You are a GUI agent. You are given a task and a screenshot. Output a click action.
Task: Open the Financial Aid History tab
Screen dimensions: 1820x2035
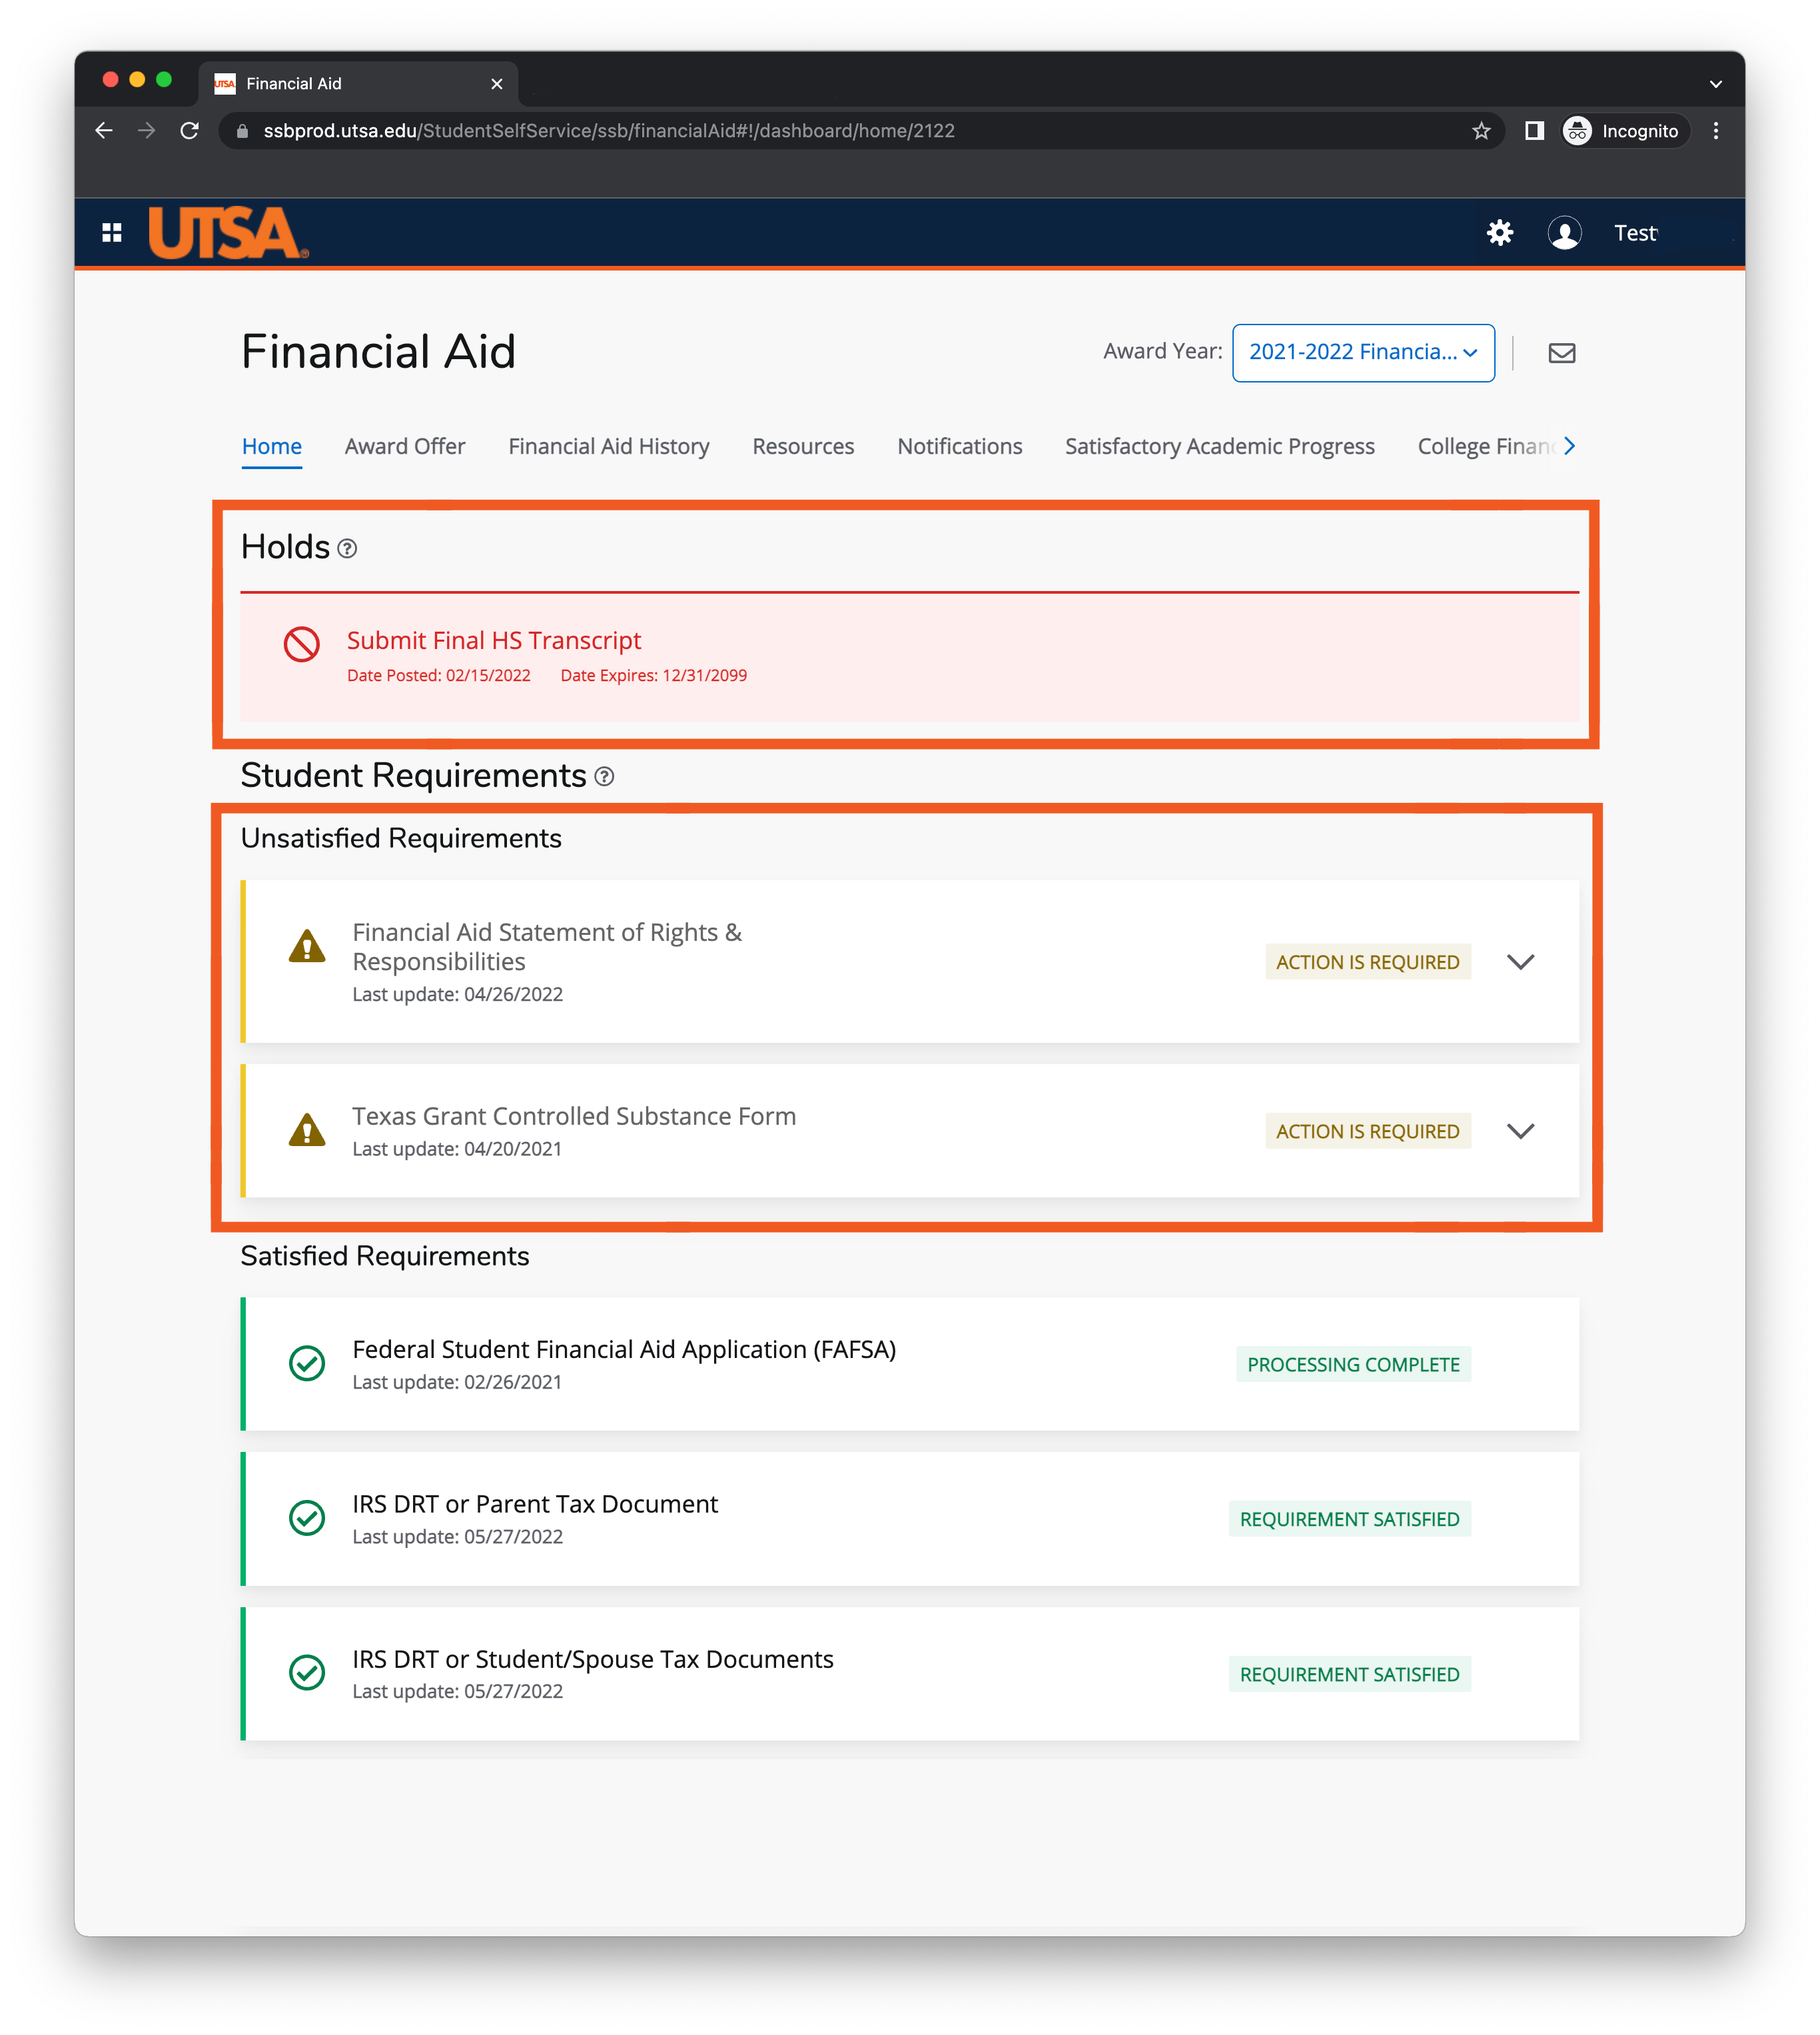[608, 447]
